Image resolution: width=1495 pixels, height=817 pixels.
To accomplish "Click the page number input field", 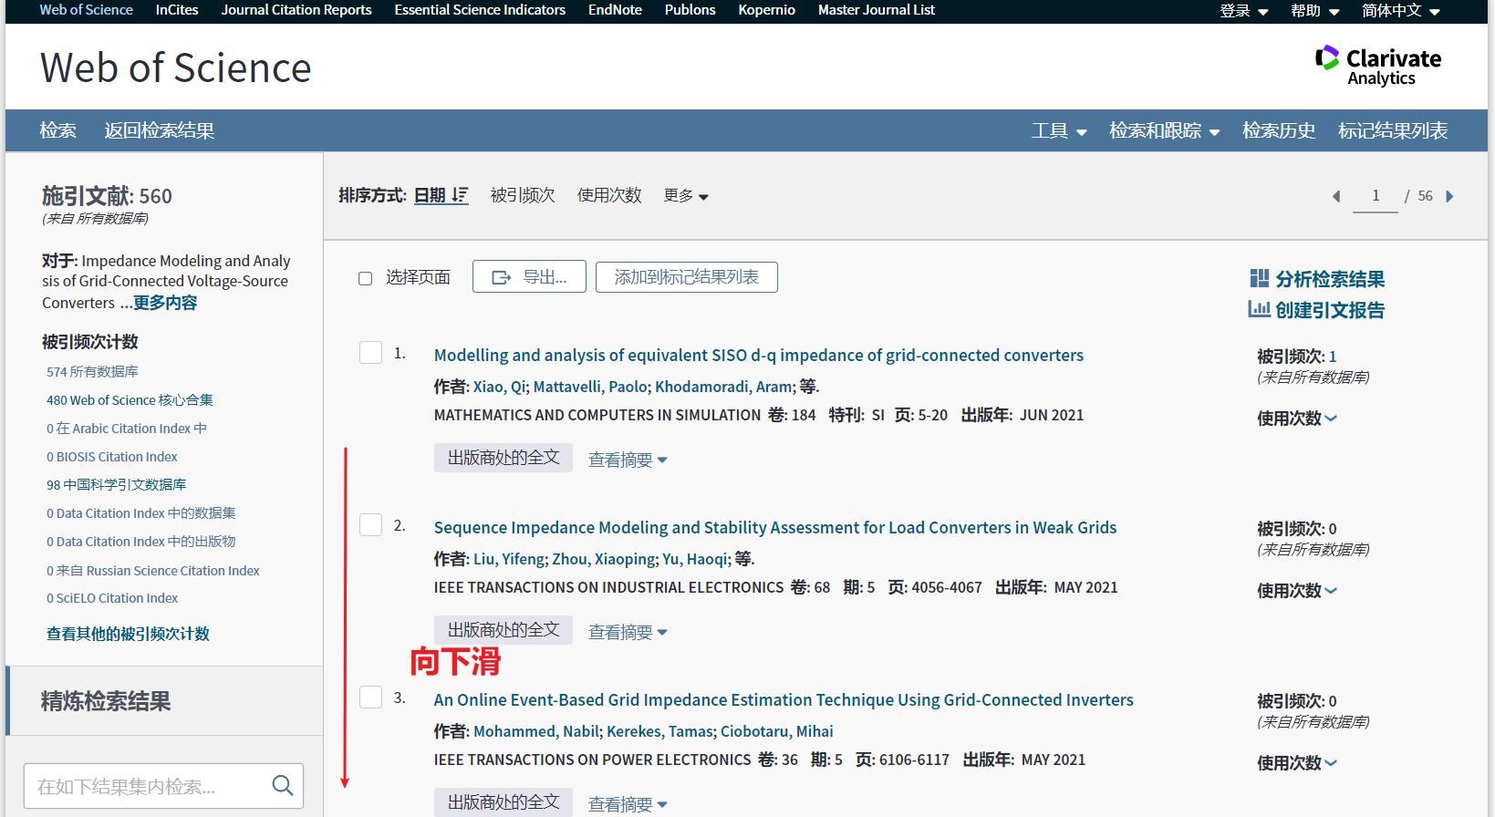I will click(1376, 196).
